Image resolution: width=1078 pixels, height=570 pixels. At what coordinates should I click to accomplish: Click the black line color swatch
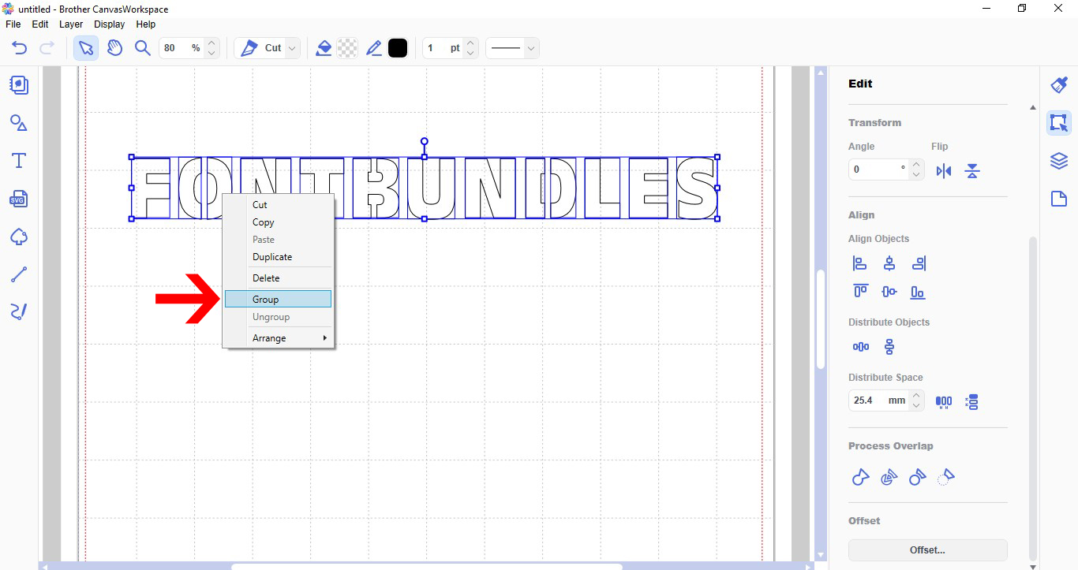pos(398,48)
